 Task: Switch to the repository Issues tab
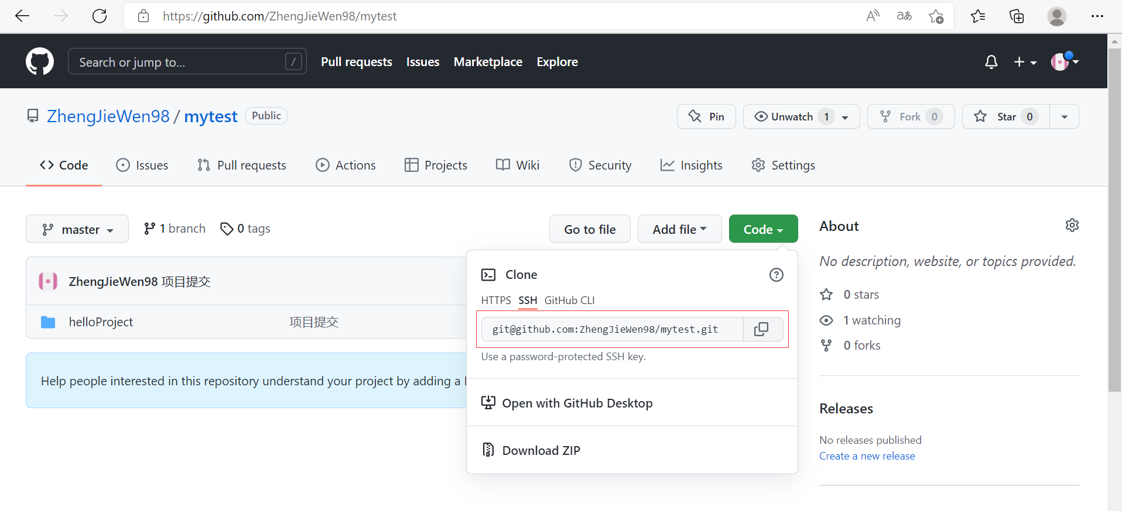click(x=142, y=165)
